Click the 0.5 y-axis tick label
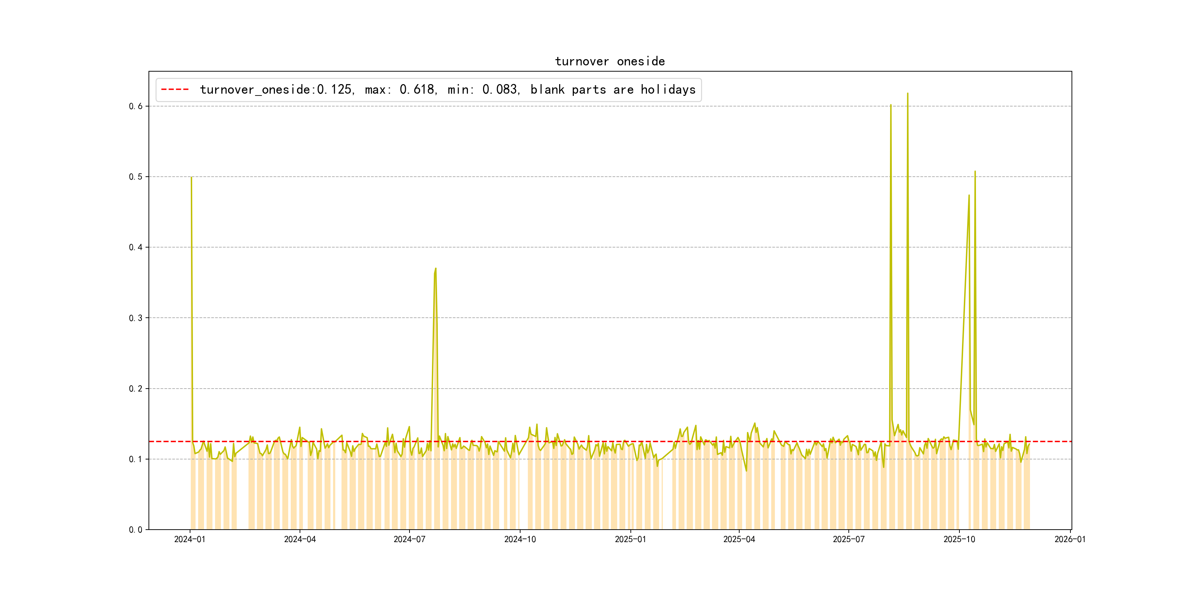1191x595 pixels. (x=136, y=177)
